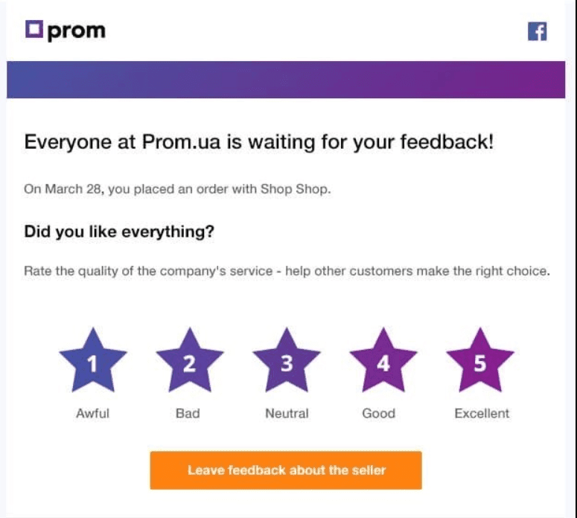Click Prom.ua in the headline
The width and height of the screenshot is (577, 518).
pyautogui.click(x=181, y=142)
